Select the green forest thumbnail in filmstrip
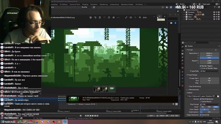The image size is (221, 124). (x=112, y=89)
